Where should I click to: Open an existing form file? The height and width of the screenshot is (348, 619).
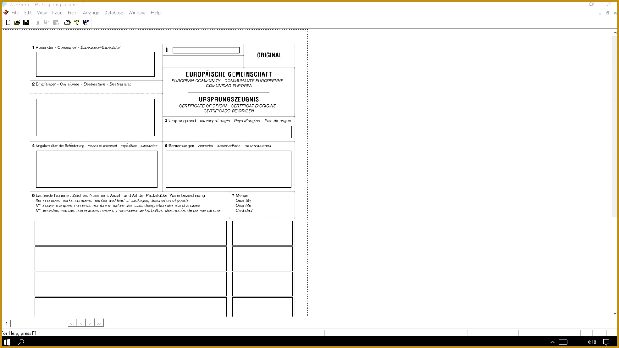coord(17,22)
